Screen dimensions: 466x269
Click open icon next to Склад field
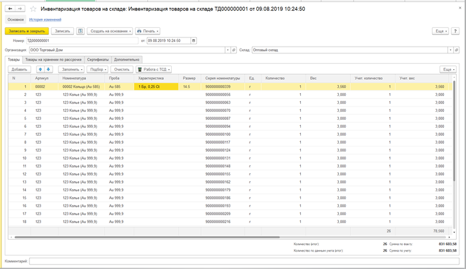pyautogui.click(x=460, y=50)
